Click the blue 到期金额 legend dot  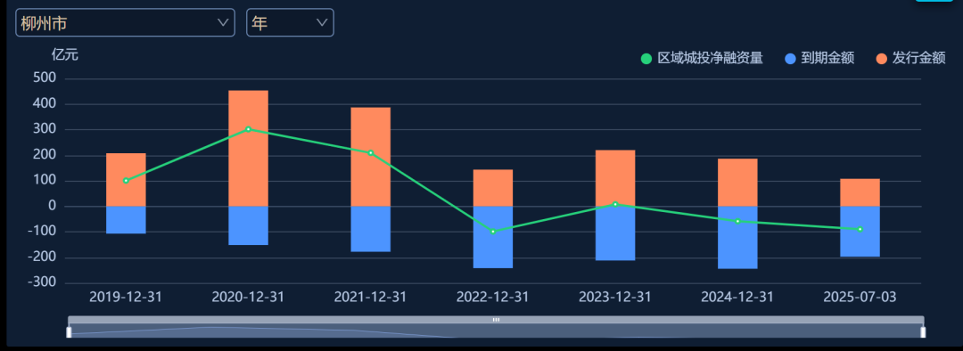click(790, 59)
